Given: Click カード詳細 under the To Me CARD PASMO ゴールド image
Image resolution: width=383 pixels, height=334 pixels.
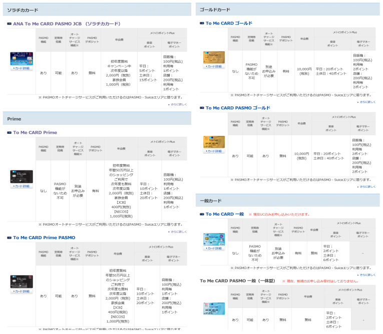Looking at the screenshot, I should pos(214,151).
